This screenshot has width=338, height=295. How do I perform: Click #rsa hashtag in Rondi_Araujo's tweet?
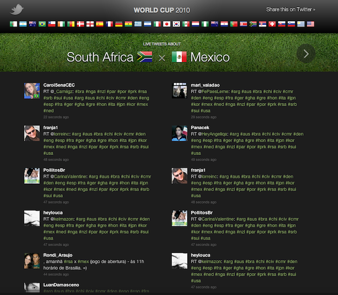(68, 262)
